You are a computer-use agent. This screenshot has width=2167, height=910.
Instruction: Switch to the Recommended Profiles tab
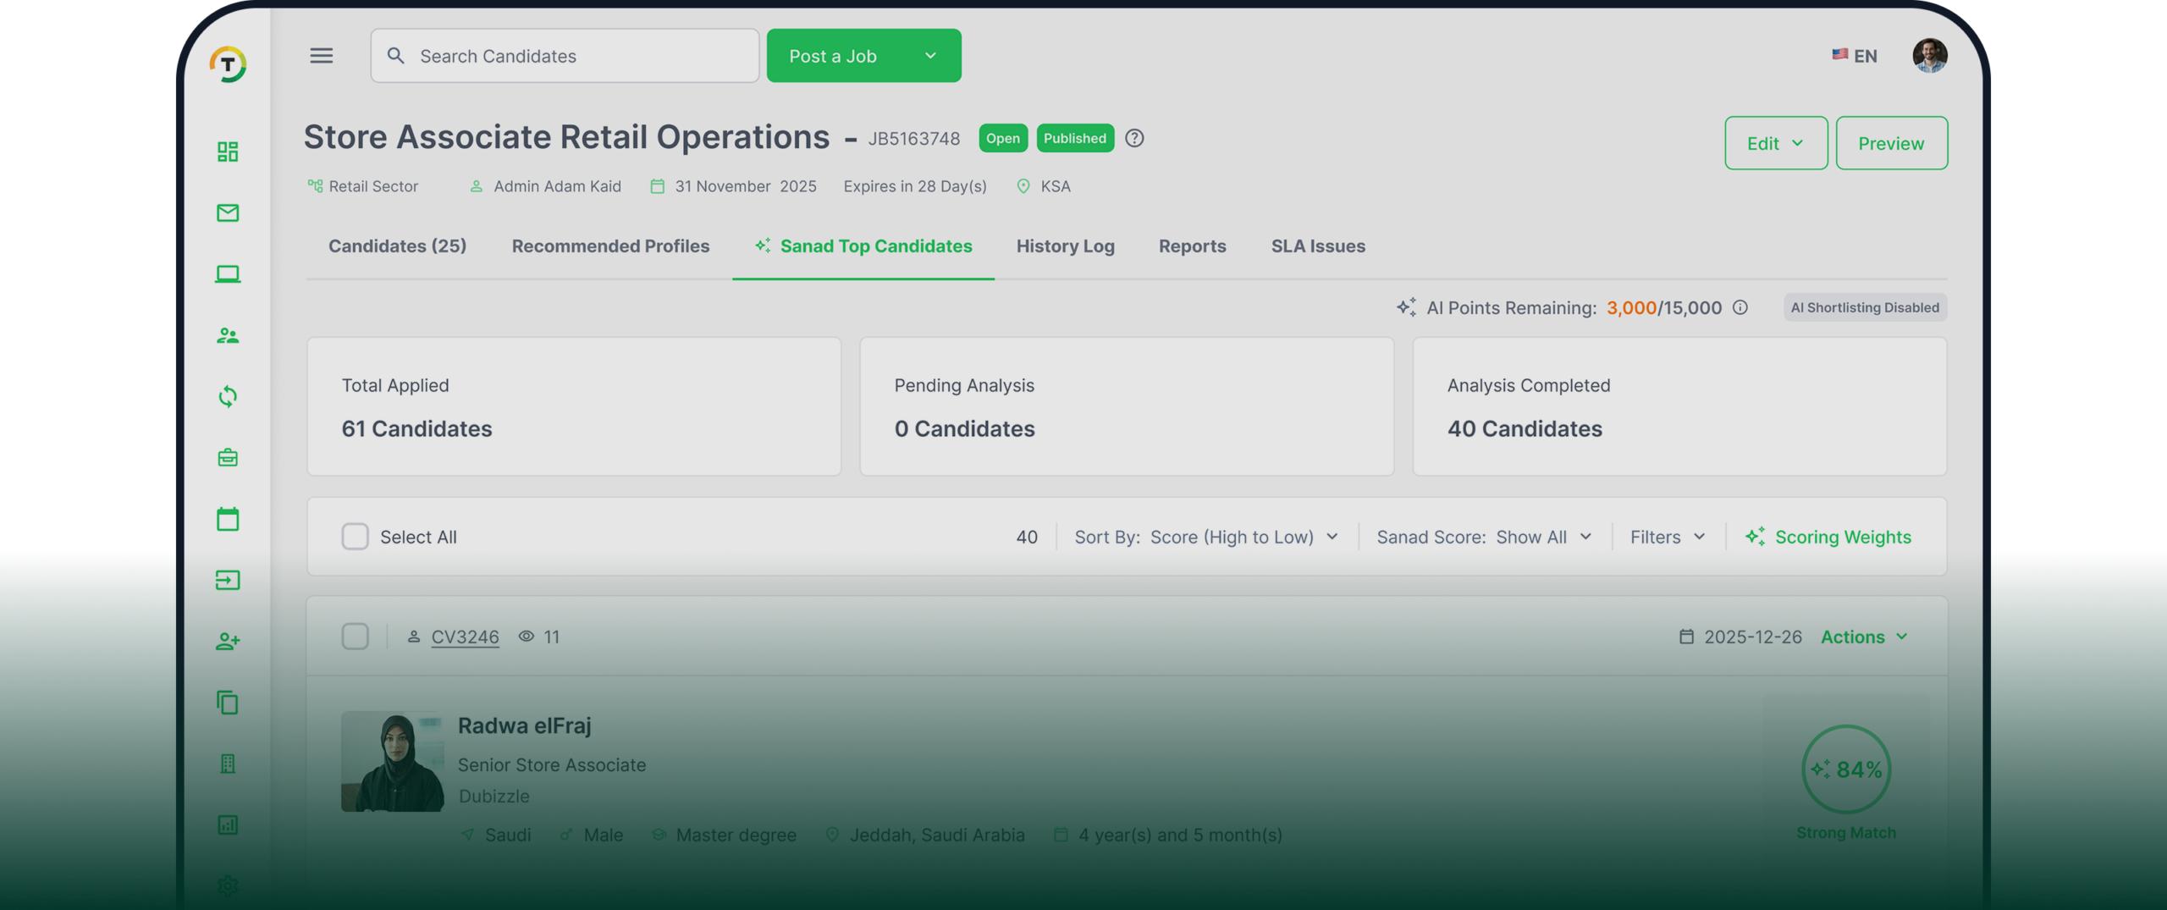(x=610, y=246)
